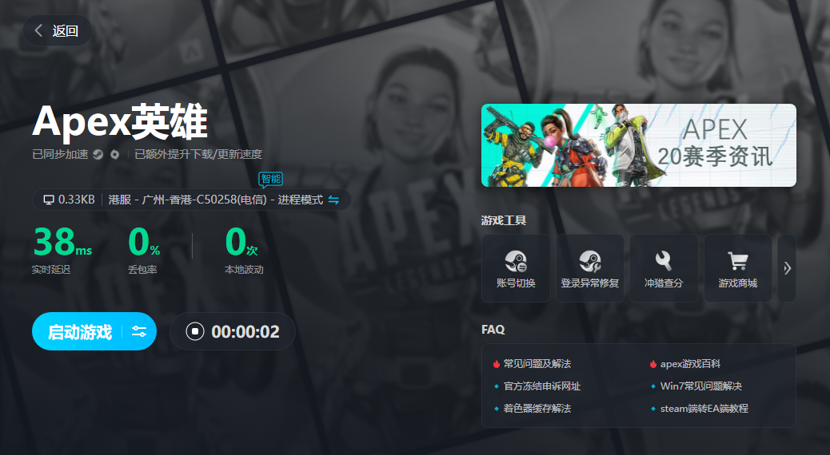The image size is (830, 455).
Task: Open the 冲猎查分 wrench tool
Action: coord(663,262)
